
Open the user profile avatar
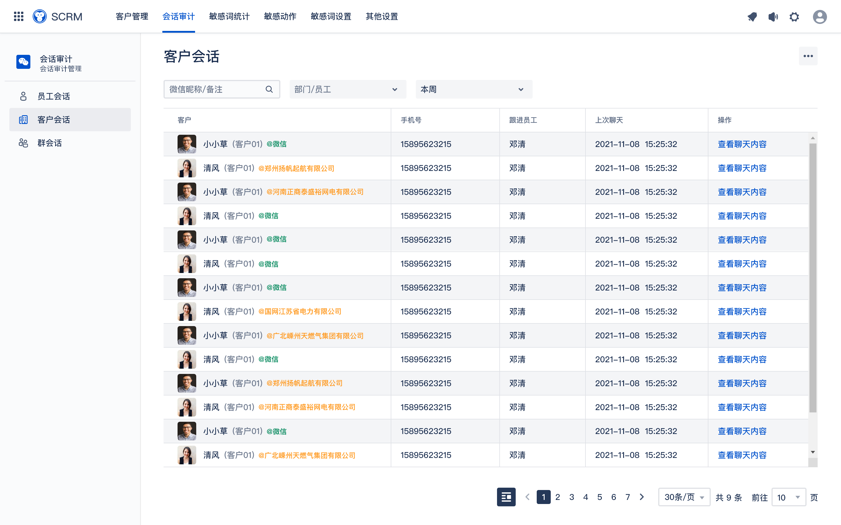point(819,17)
